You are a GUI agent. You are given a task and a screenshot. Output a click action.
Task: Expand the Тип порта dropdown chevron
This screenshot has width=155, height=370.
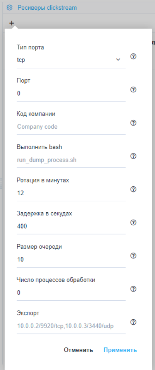(x=118, y=60)
